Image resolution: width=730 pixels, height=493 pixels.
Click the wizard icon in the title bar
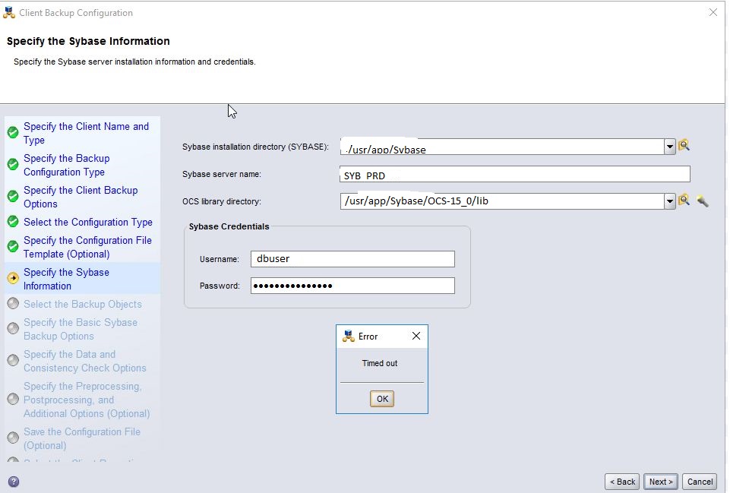point(8,12)
